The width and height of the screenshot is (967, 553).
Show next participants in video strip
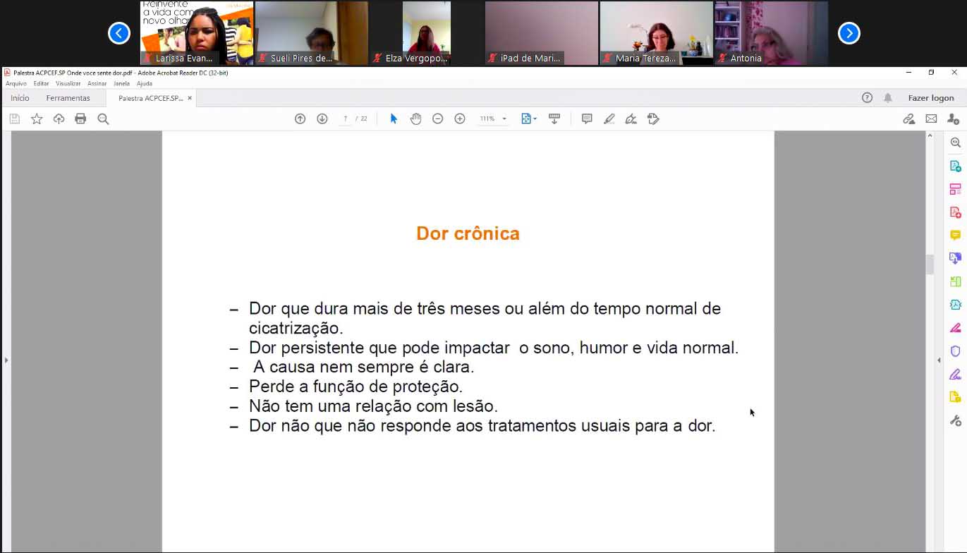point(849,33)
